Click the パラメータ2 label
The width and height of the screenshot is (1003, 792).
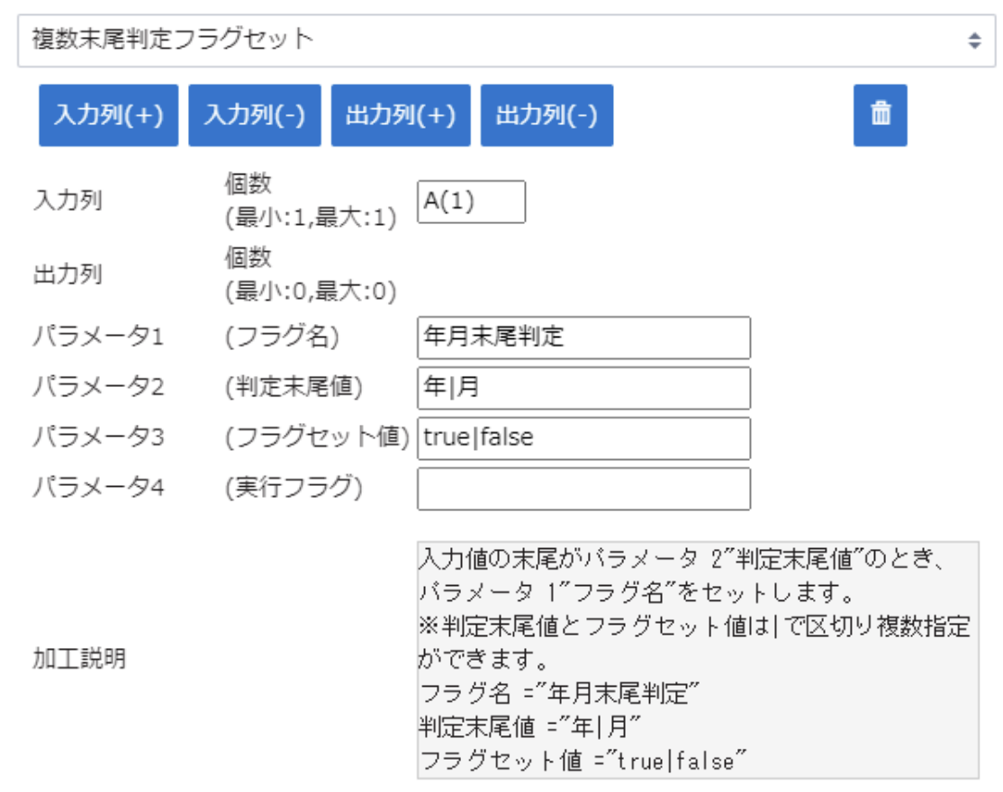coord(98,388)
